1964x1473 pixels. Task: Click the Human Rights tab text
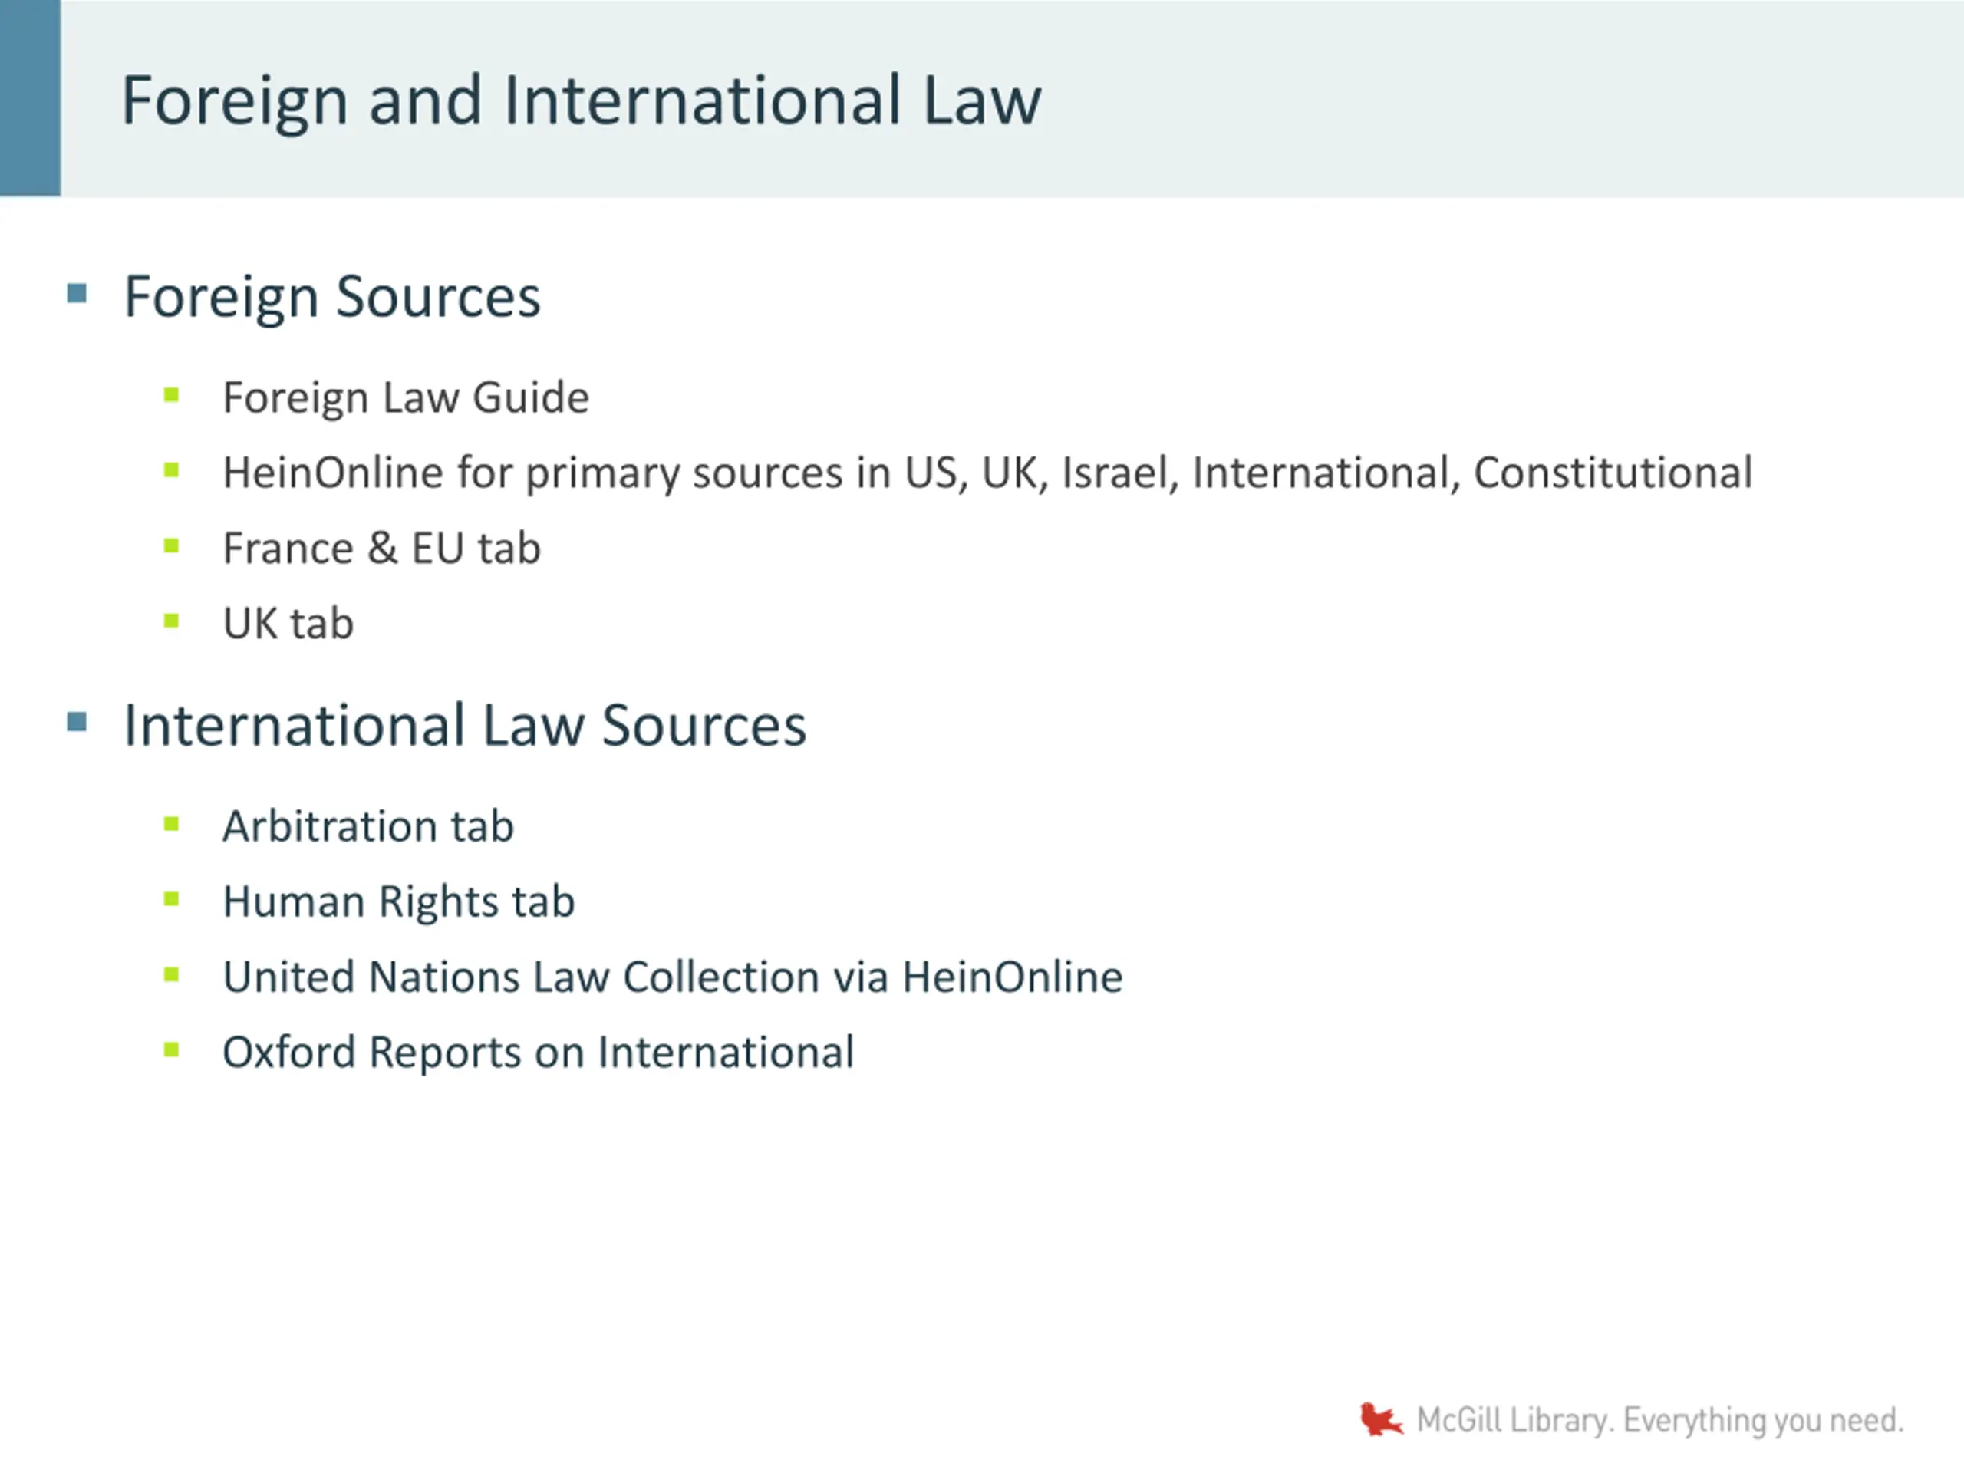click(399, 902)
